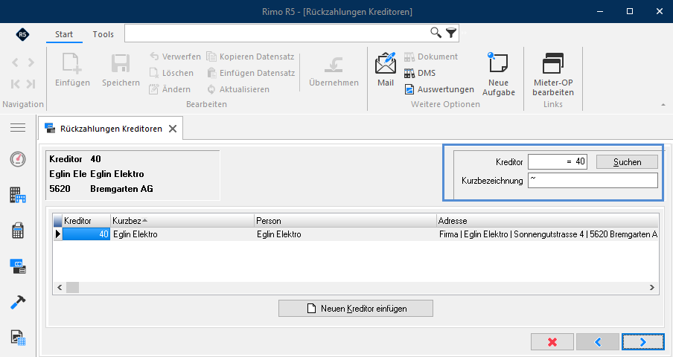The width and height of the screenshot is (673, 357).
Task: Open Auswertungen reports
Action: tap(439, 89)
